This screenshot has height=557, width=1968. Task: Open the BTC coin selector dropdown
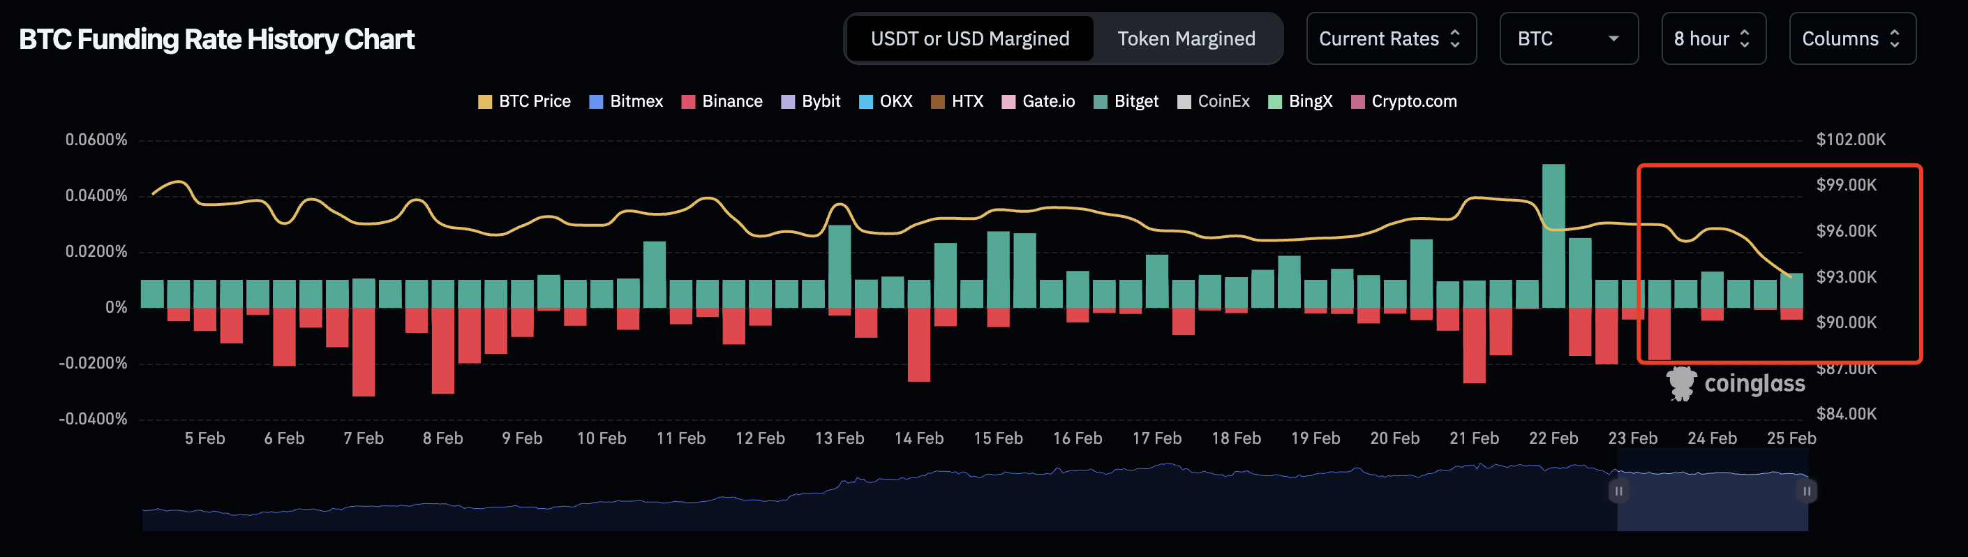click(1567, 39)
